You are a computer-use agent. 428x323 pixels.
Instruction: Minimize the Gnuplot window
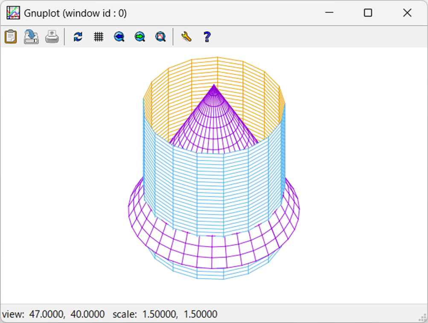point(329,13)
